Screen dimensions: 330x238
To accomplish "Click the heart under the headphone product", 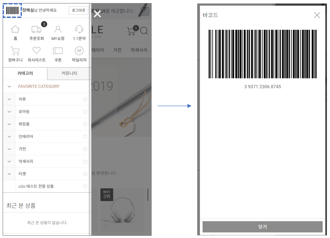I will (x=106, y=227).
